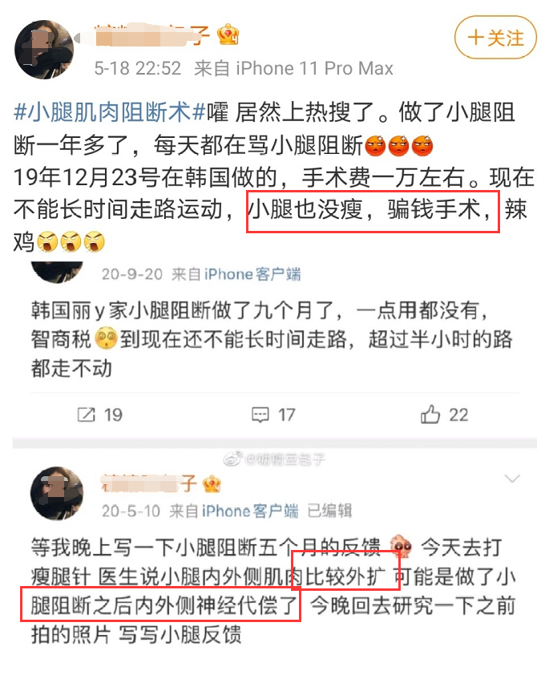Open the iPhone客户端 source link in quoted post
The width and height of the screenshot is (553, 679).
click(x=252, y=274)
